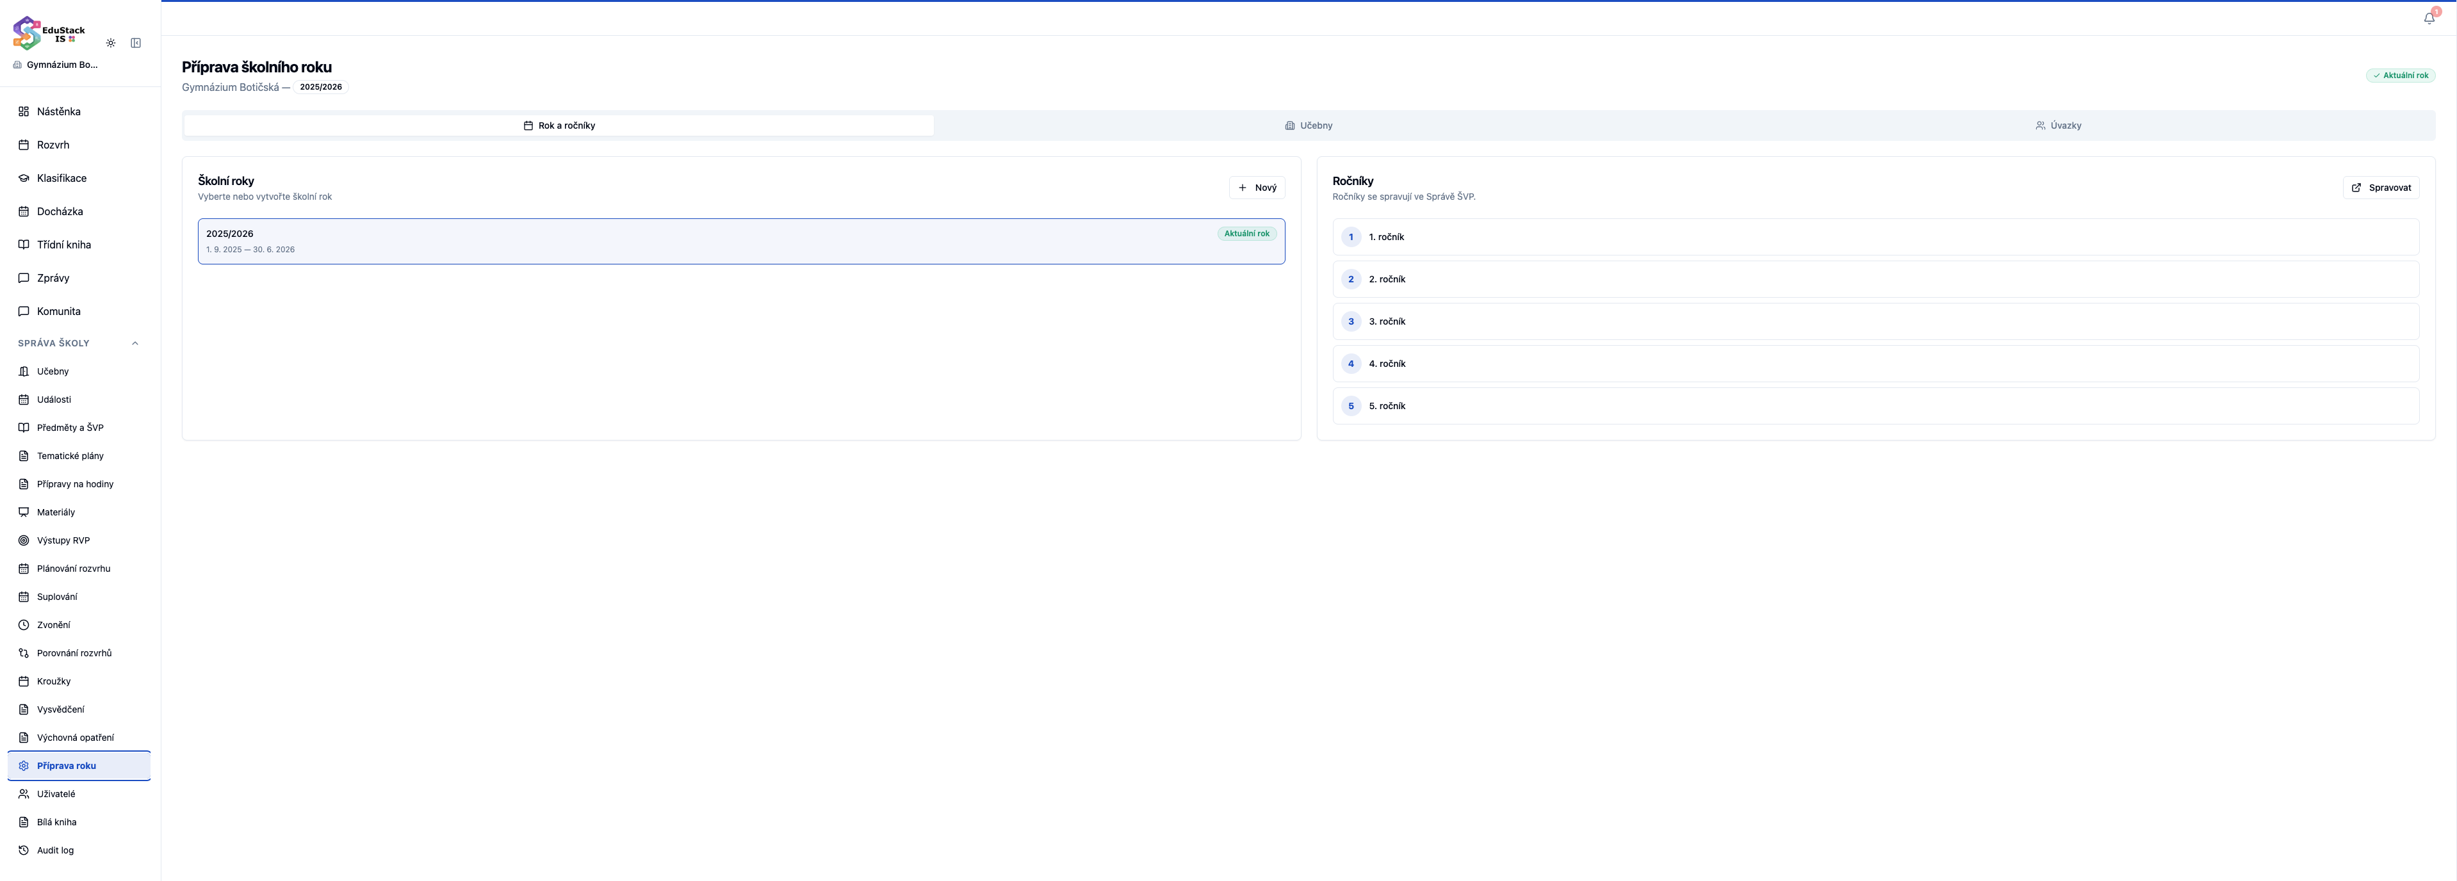Collapse the Správa školy section

[79, 343]
